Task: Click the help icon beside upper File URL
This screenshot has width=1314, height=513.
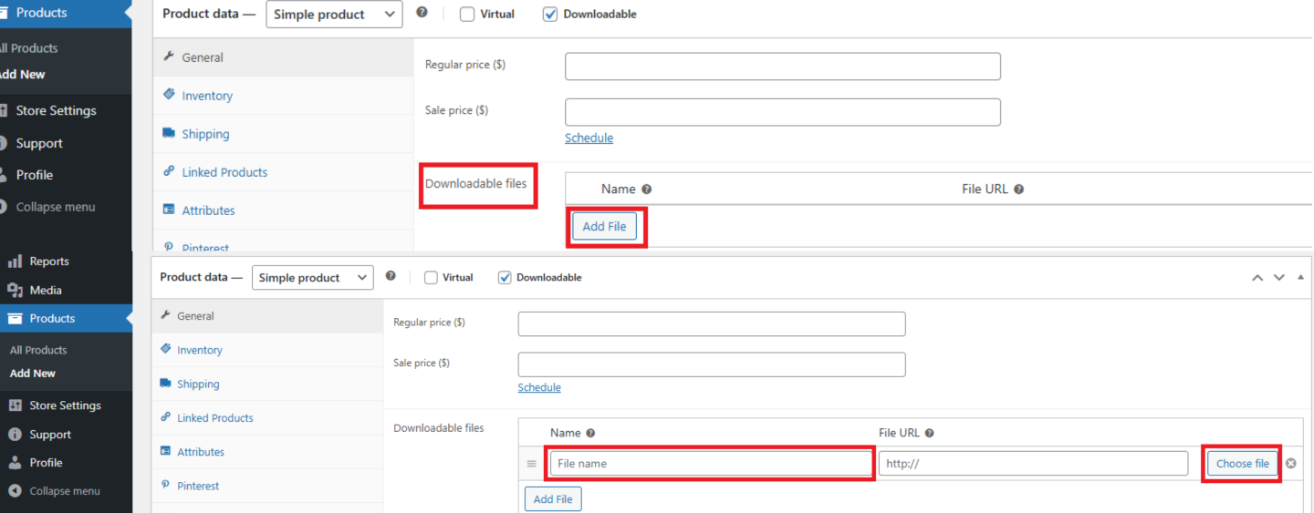Action: (1018, 190)
